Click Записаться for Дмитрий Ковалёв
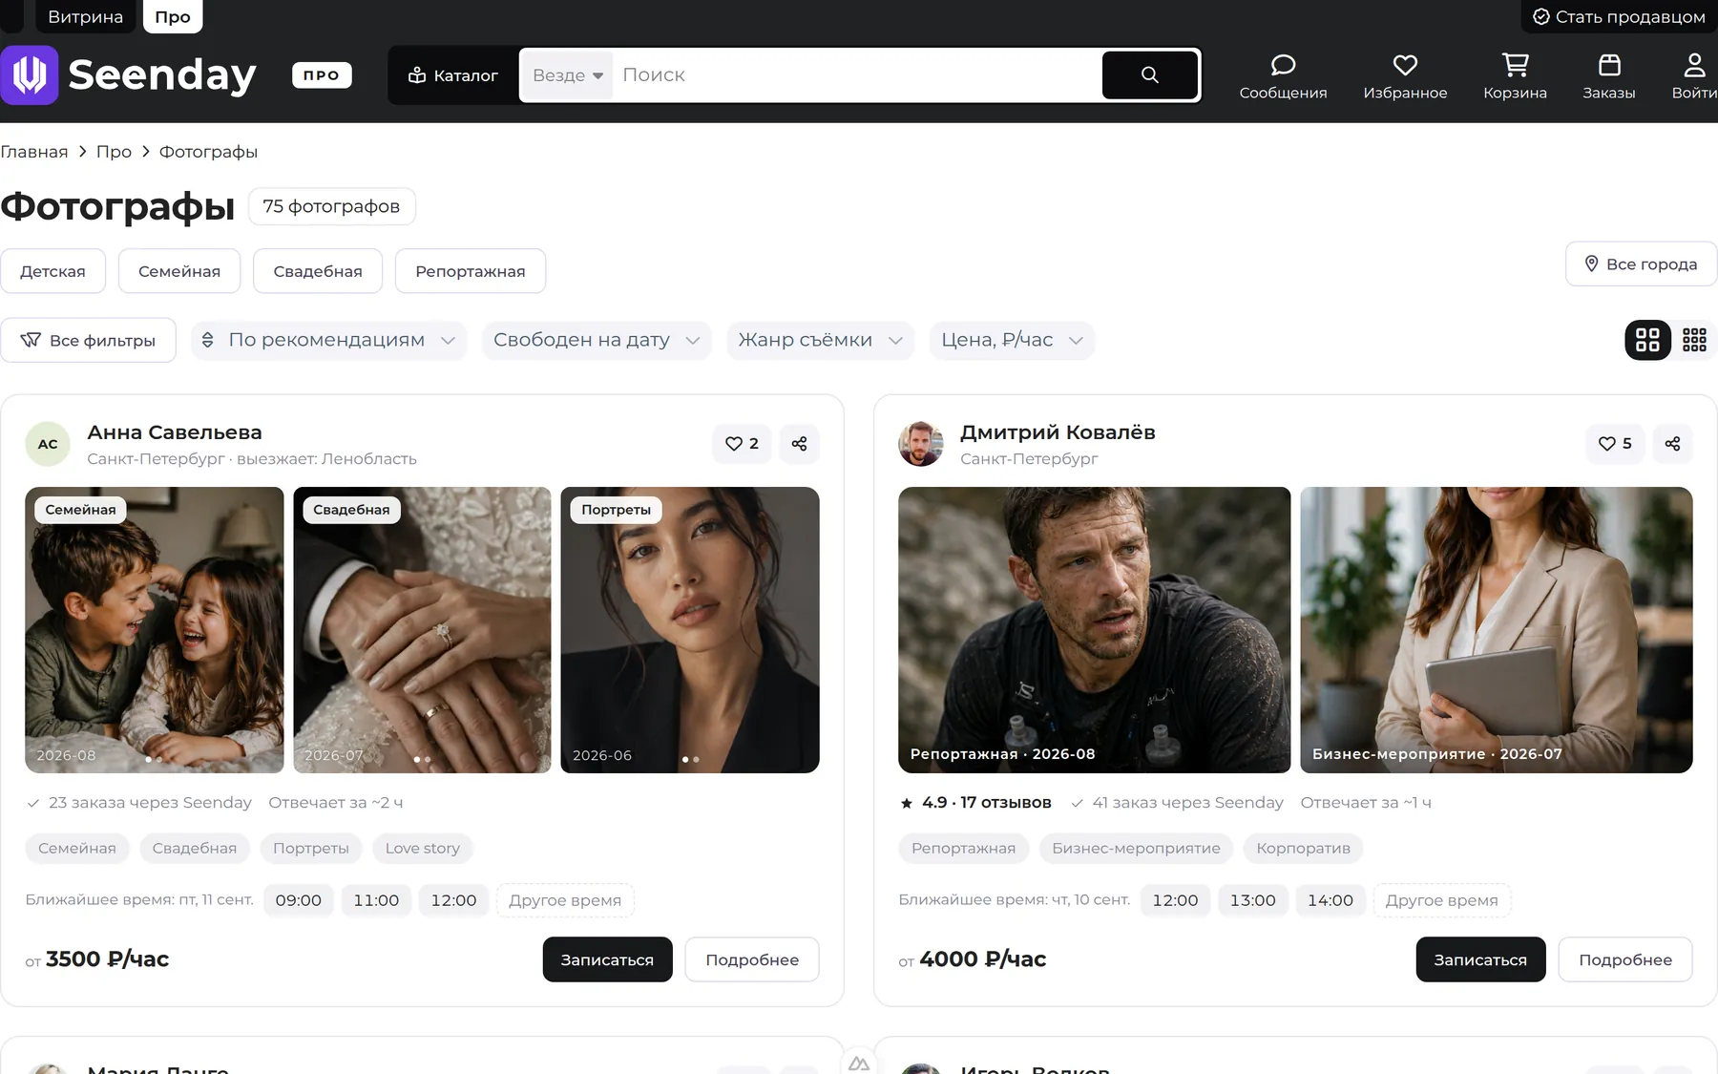The width and height of the screenshot is (1718, 1074). 1480,959
